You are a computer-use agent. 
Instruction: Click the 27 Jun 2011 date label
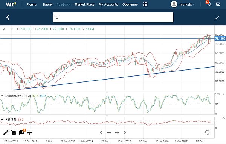coord(11,141)
